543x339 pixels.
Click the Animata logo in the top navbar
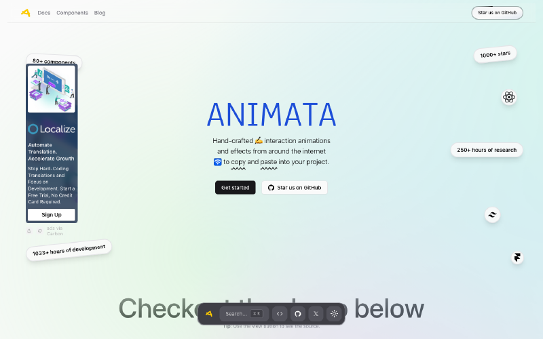coord(25,12)
